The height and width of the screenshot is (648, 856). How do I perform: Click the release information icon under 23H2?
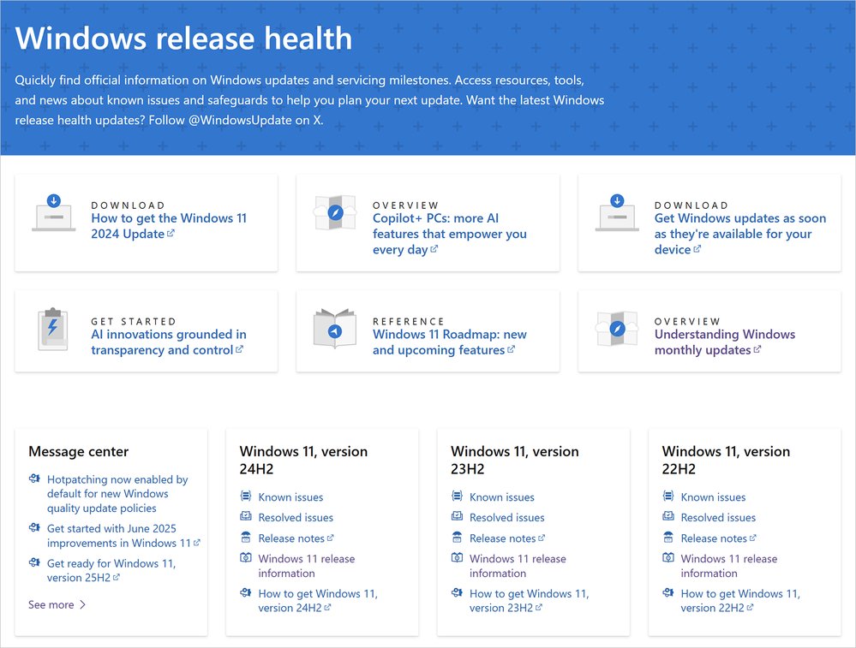[x=457, y=557]
